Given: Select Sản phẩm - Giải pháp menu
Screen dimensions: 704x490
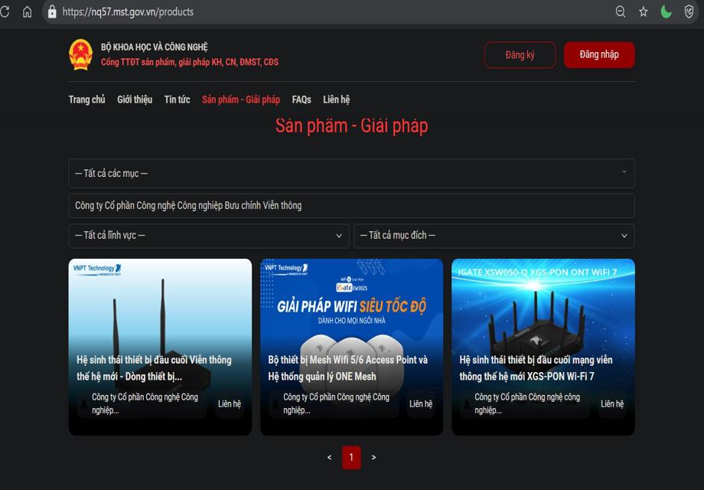Looking at the screenshot, I should [241, 100].
